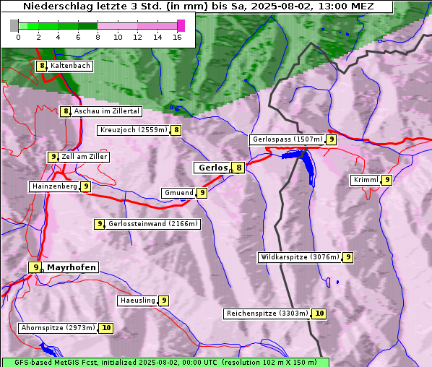The height and width of the screenshot is (367, 432).
Task: Click the dark green 6-8 legend segment
Action: 88,26
